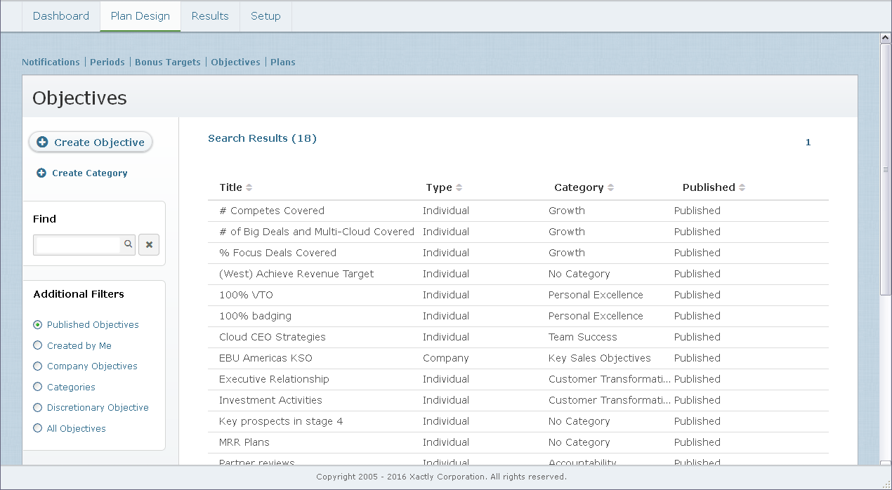Click 'Key prospects in stage 4' title

pos(281,421)
